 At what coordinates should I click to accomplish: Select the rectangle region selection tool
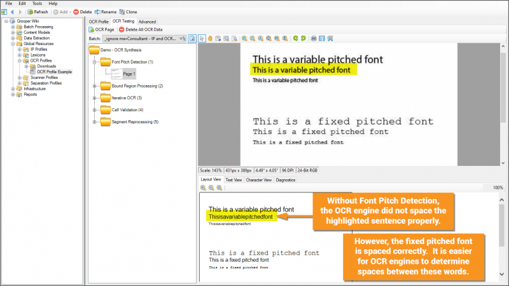tap(218, 39)
